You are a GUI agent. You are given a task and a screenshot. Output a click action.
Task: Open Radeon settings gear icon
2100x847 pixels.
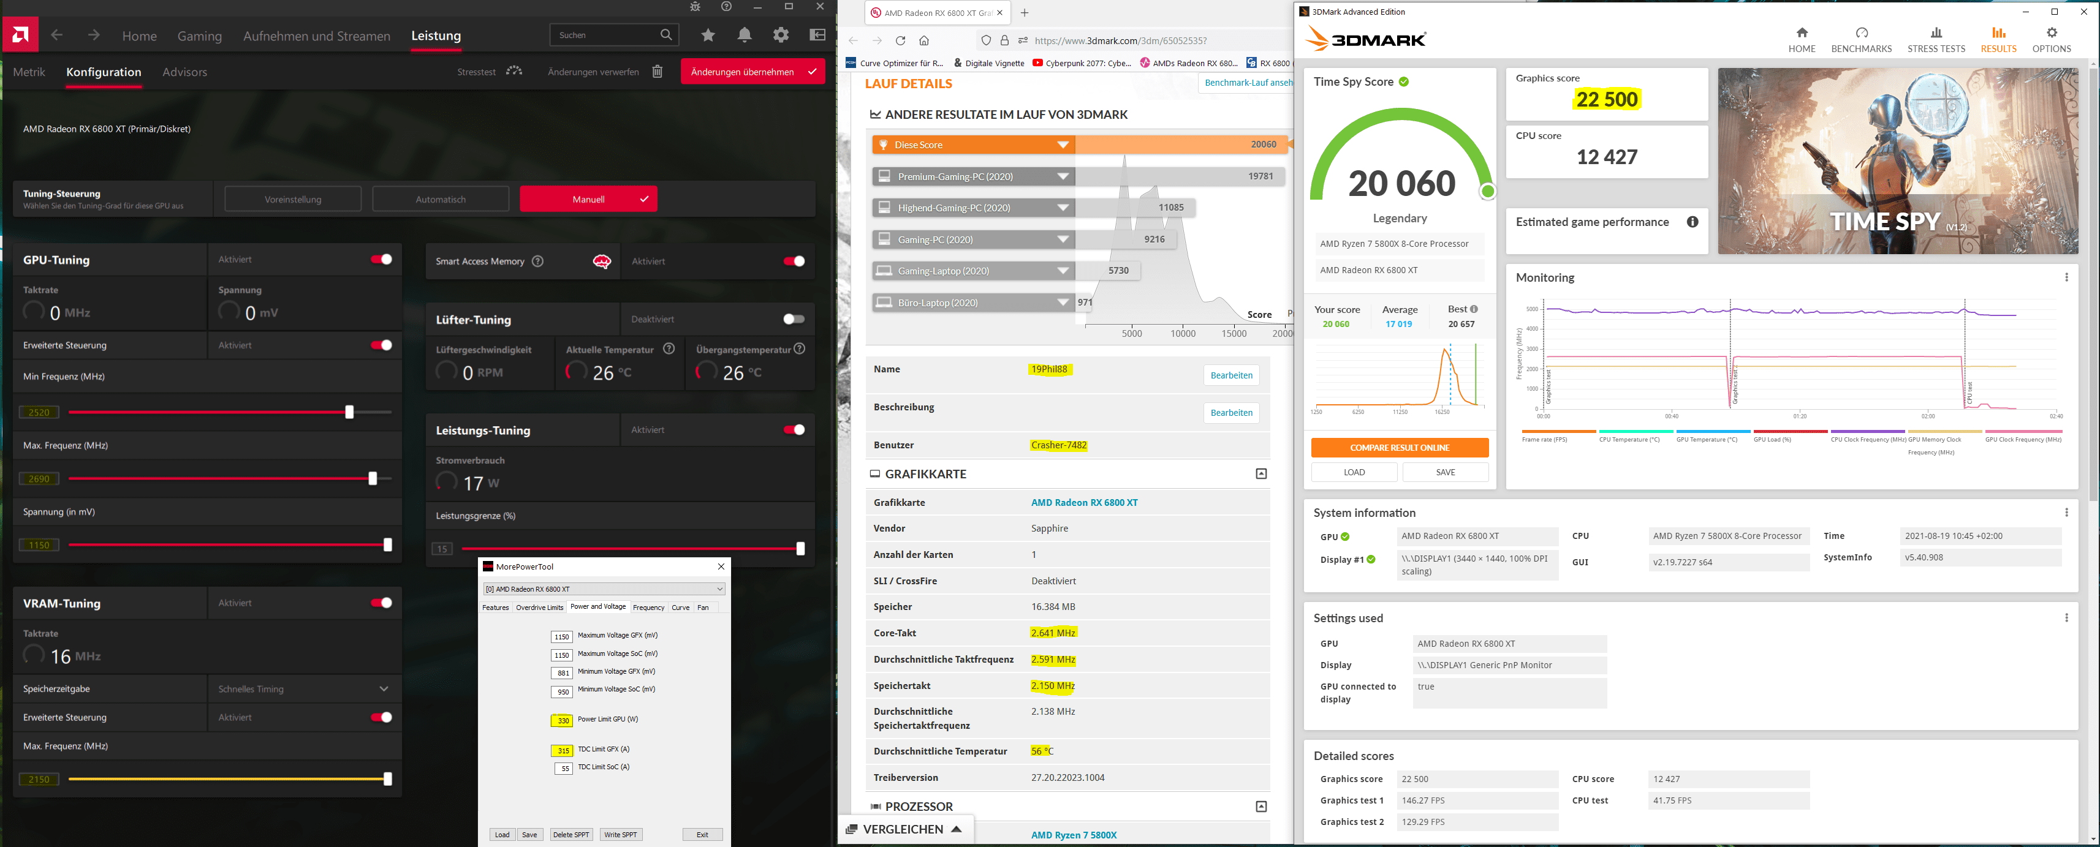[x=781, y=35]
